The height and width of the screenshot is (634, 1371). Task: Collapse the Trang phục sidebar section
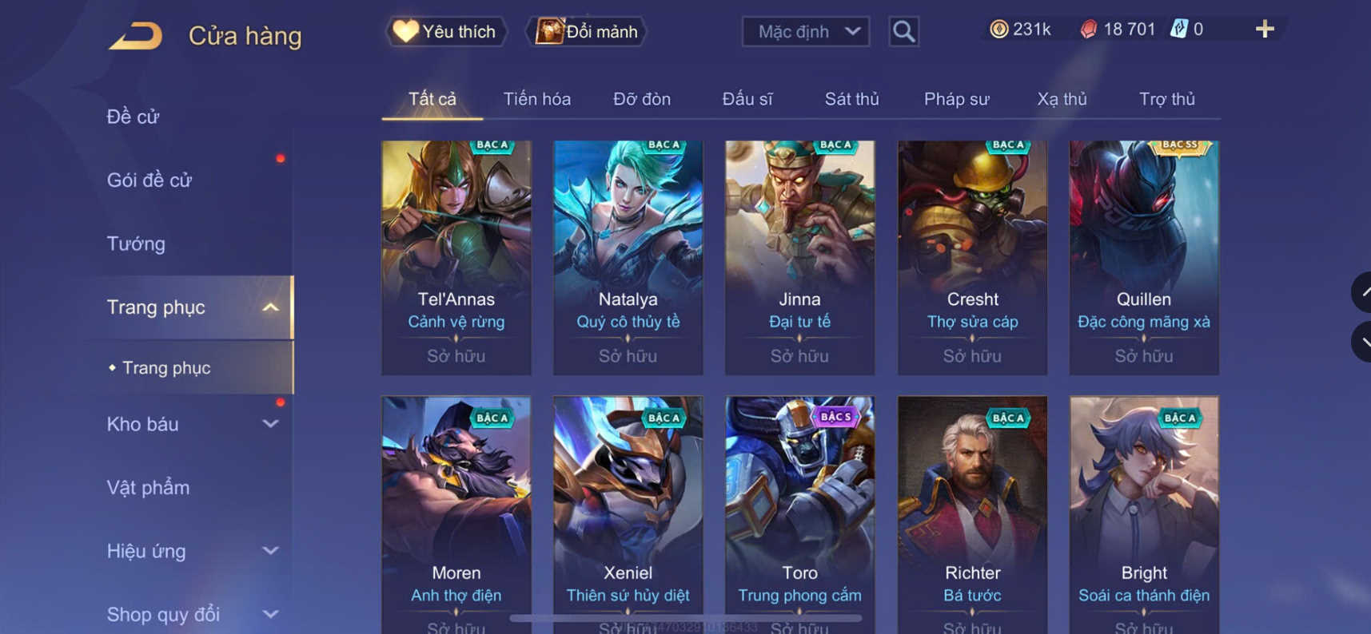pos(271,307)
